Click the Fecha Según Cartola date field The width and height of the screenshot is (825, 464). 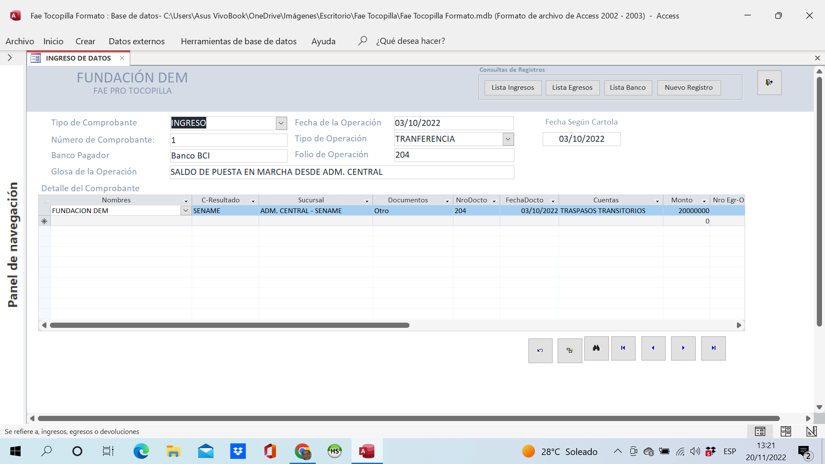(581, 139)
